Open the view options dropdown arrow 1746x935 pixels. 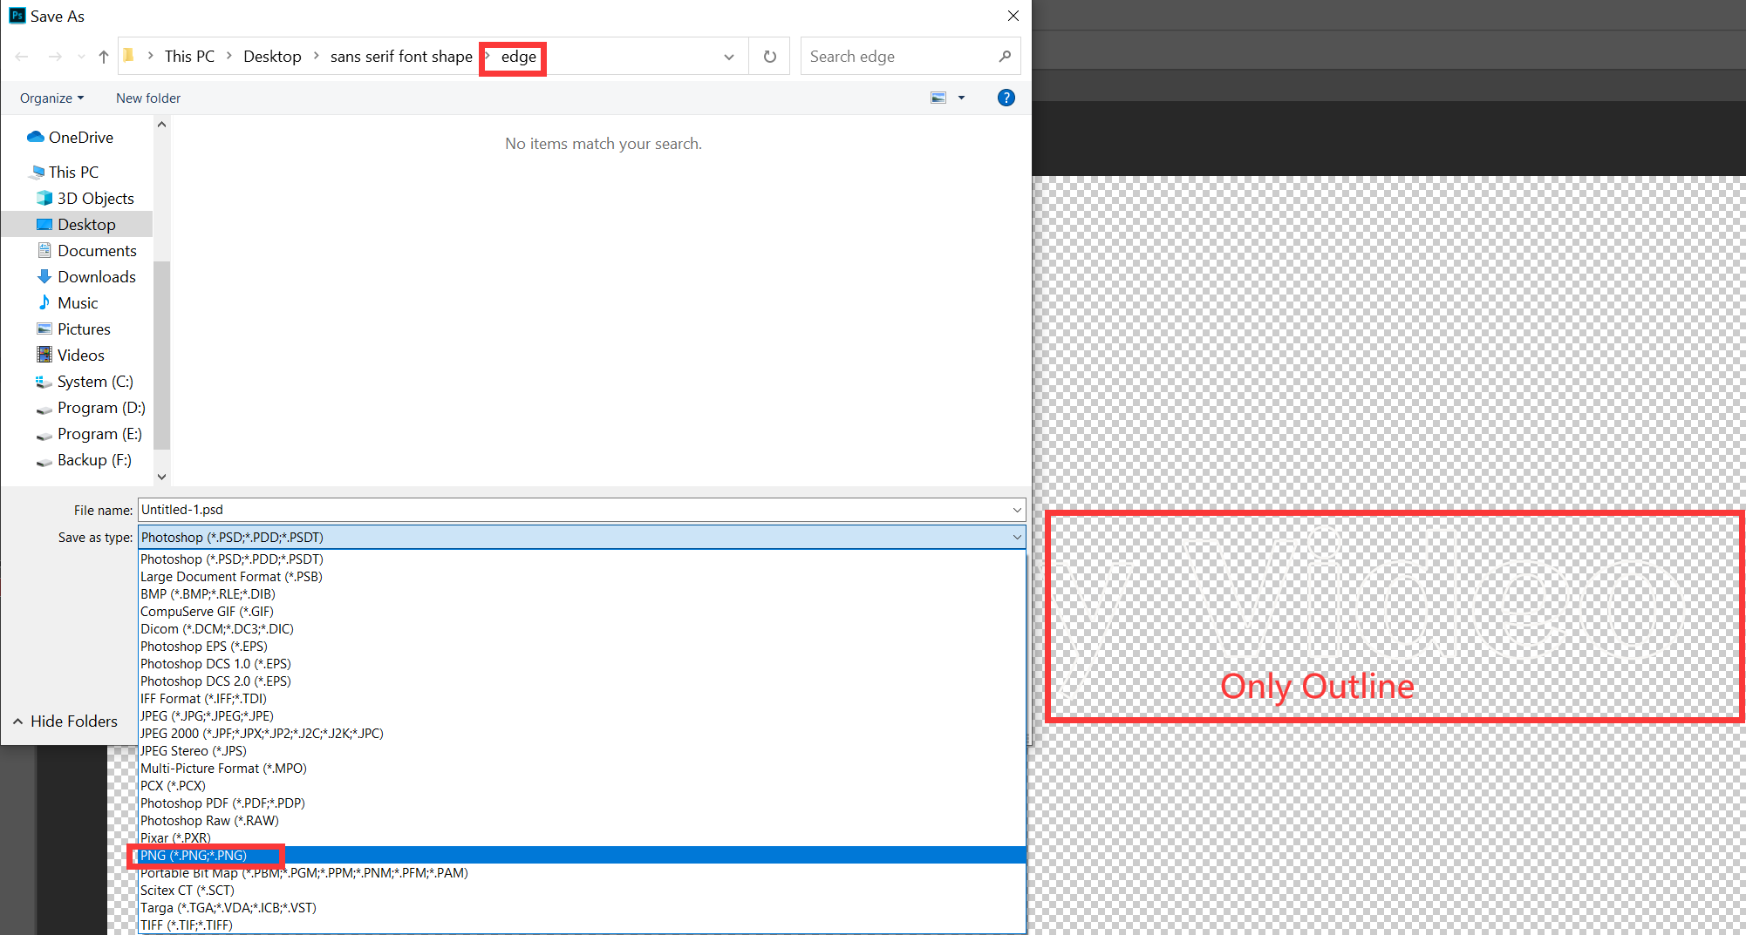961,98
